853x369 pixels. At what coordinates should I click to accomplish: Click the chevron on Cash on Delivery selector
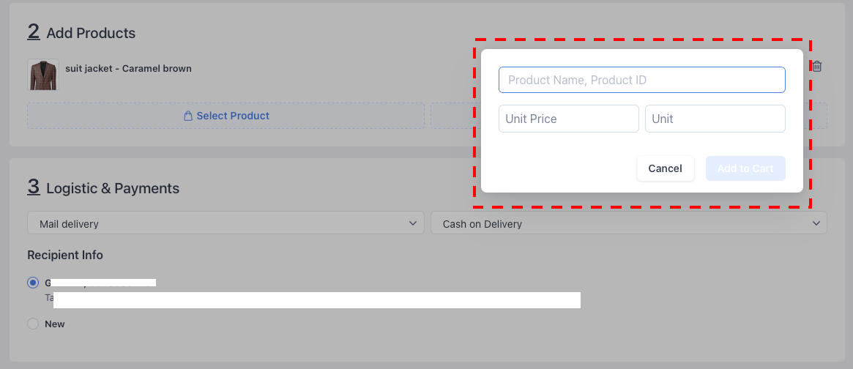(x=816, y=223)
